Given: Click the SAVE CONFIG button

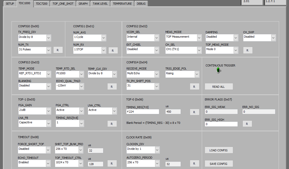Looking at the screenshot, I should click(x=219, y=164).
